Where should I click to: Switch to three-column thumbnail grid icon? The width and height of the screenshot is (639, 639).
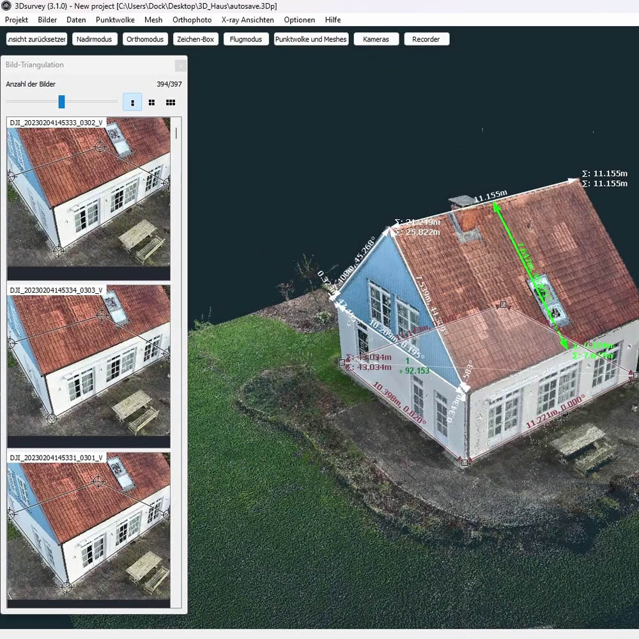point(171,102)
